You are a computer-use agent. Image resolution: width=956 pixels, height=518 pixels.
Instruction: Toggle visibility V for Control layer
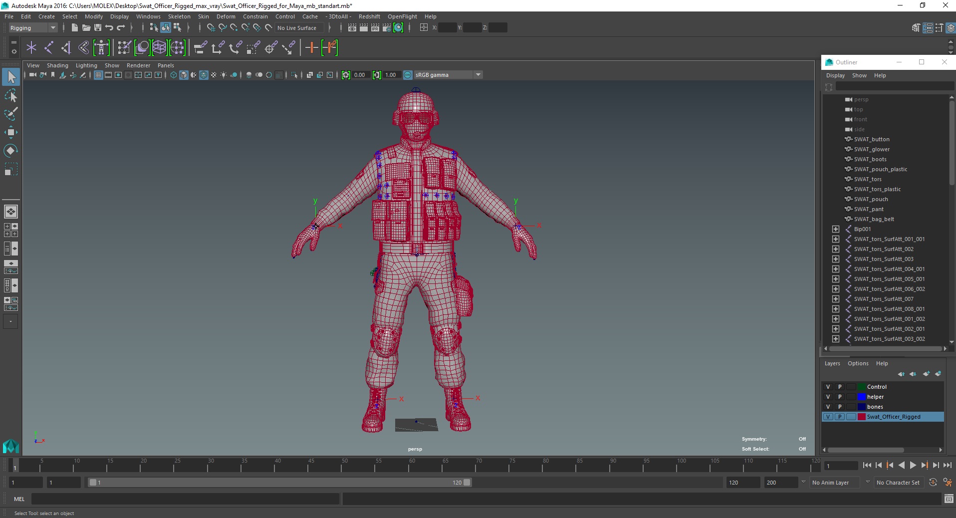[828, 387]
